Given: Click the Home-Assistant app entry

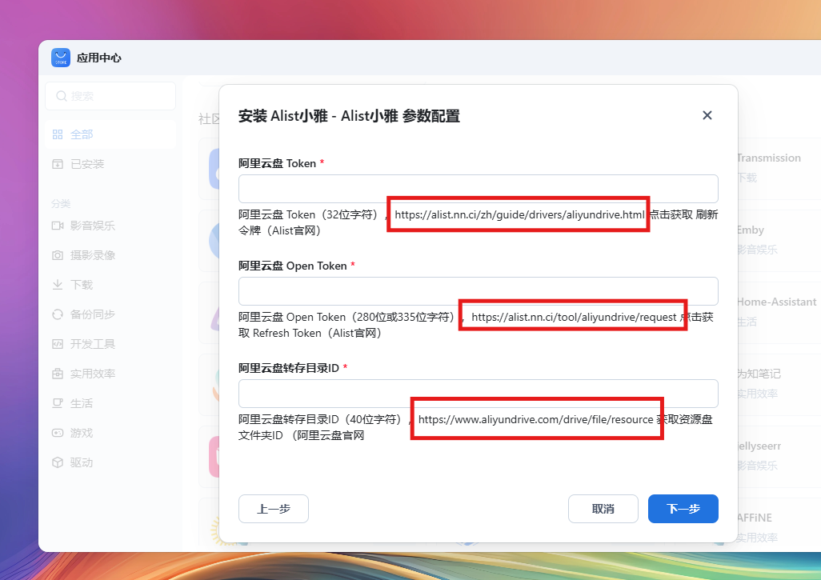Looking at the screenshot, I should pos(776,302).
